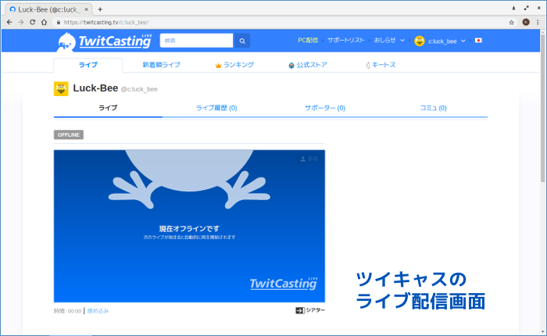Open the browser three-dot menu

(538, 23)
